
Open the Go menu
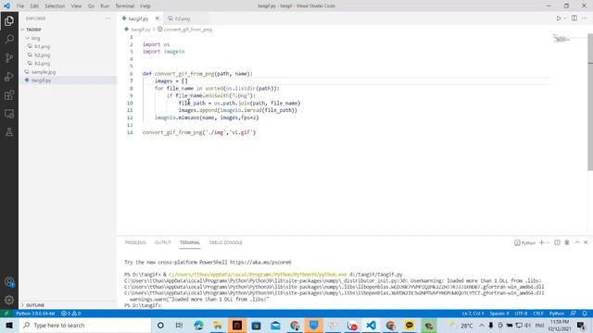[x=91, y=6]
